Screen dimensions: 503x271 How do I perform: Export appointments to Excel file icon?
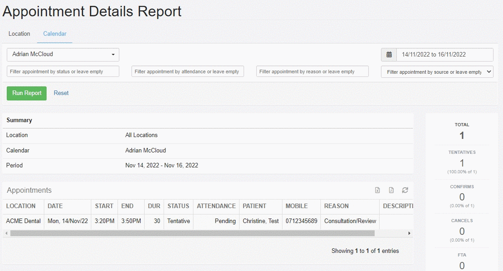(377, 190)
